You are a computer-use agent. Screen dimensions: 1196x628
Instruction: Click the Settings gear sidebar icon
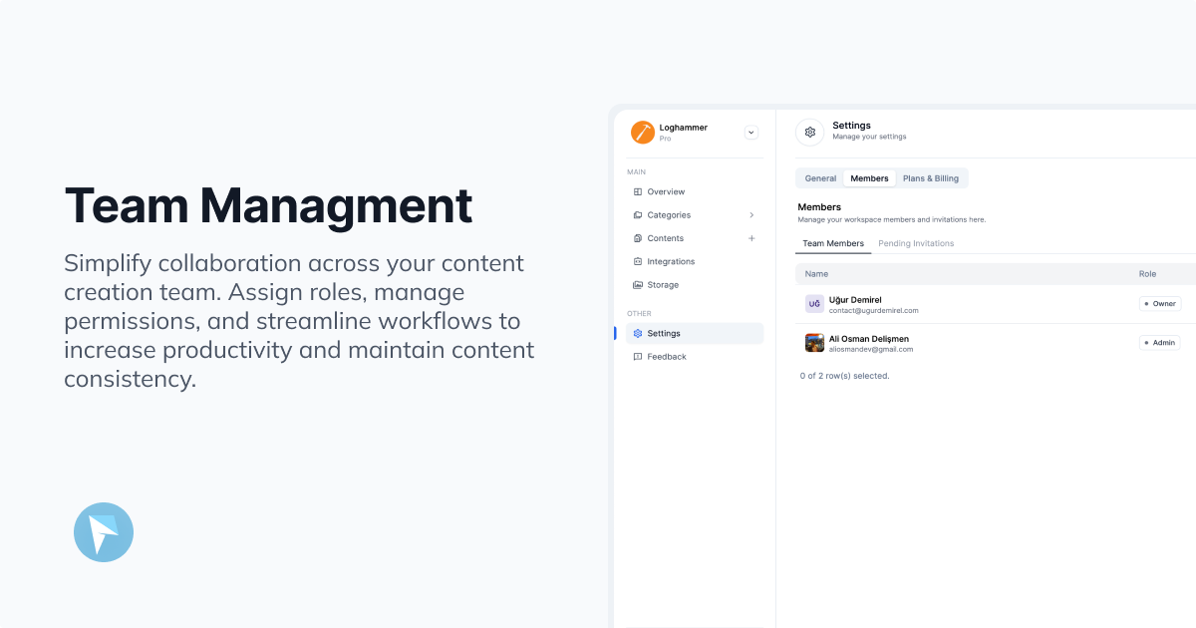[638, 333]
